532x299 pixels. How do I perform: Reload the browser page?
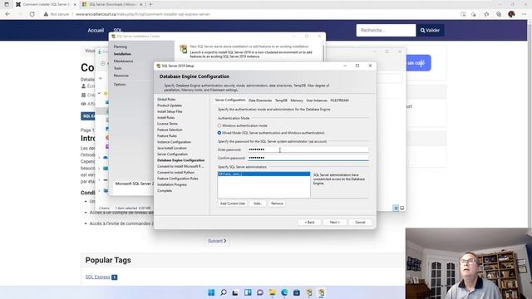click(x=32, y=14)
